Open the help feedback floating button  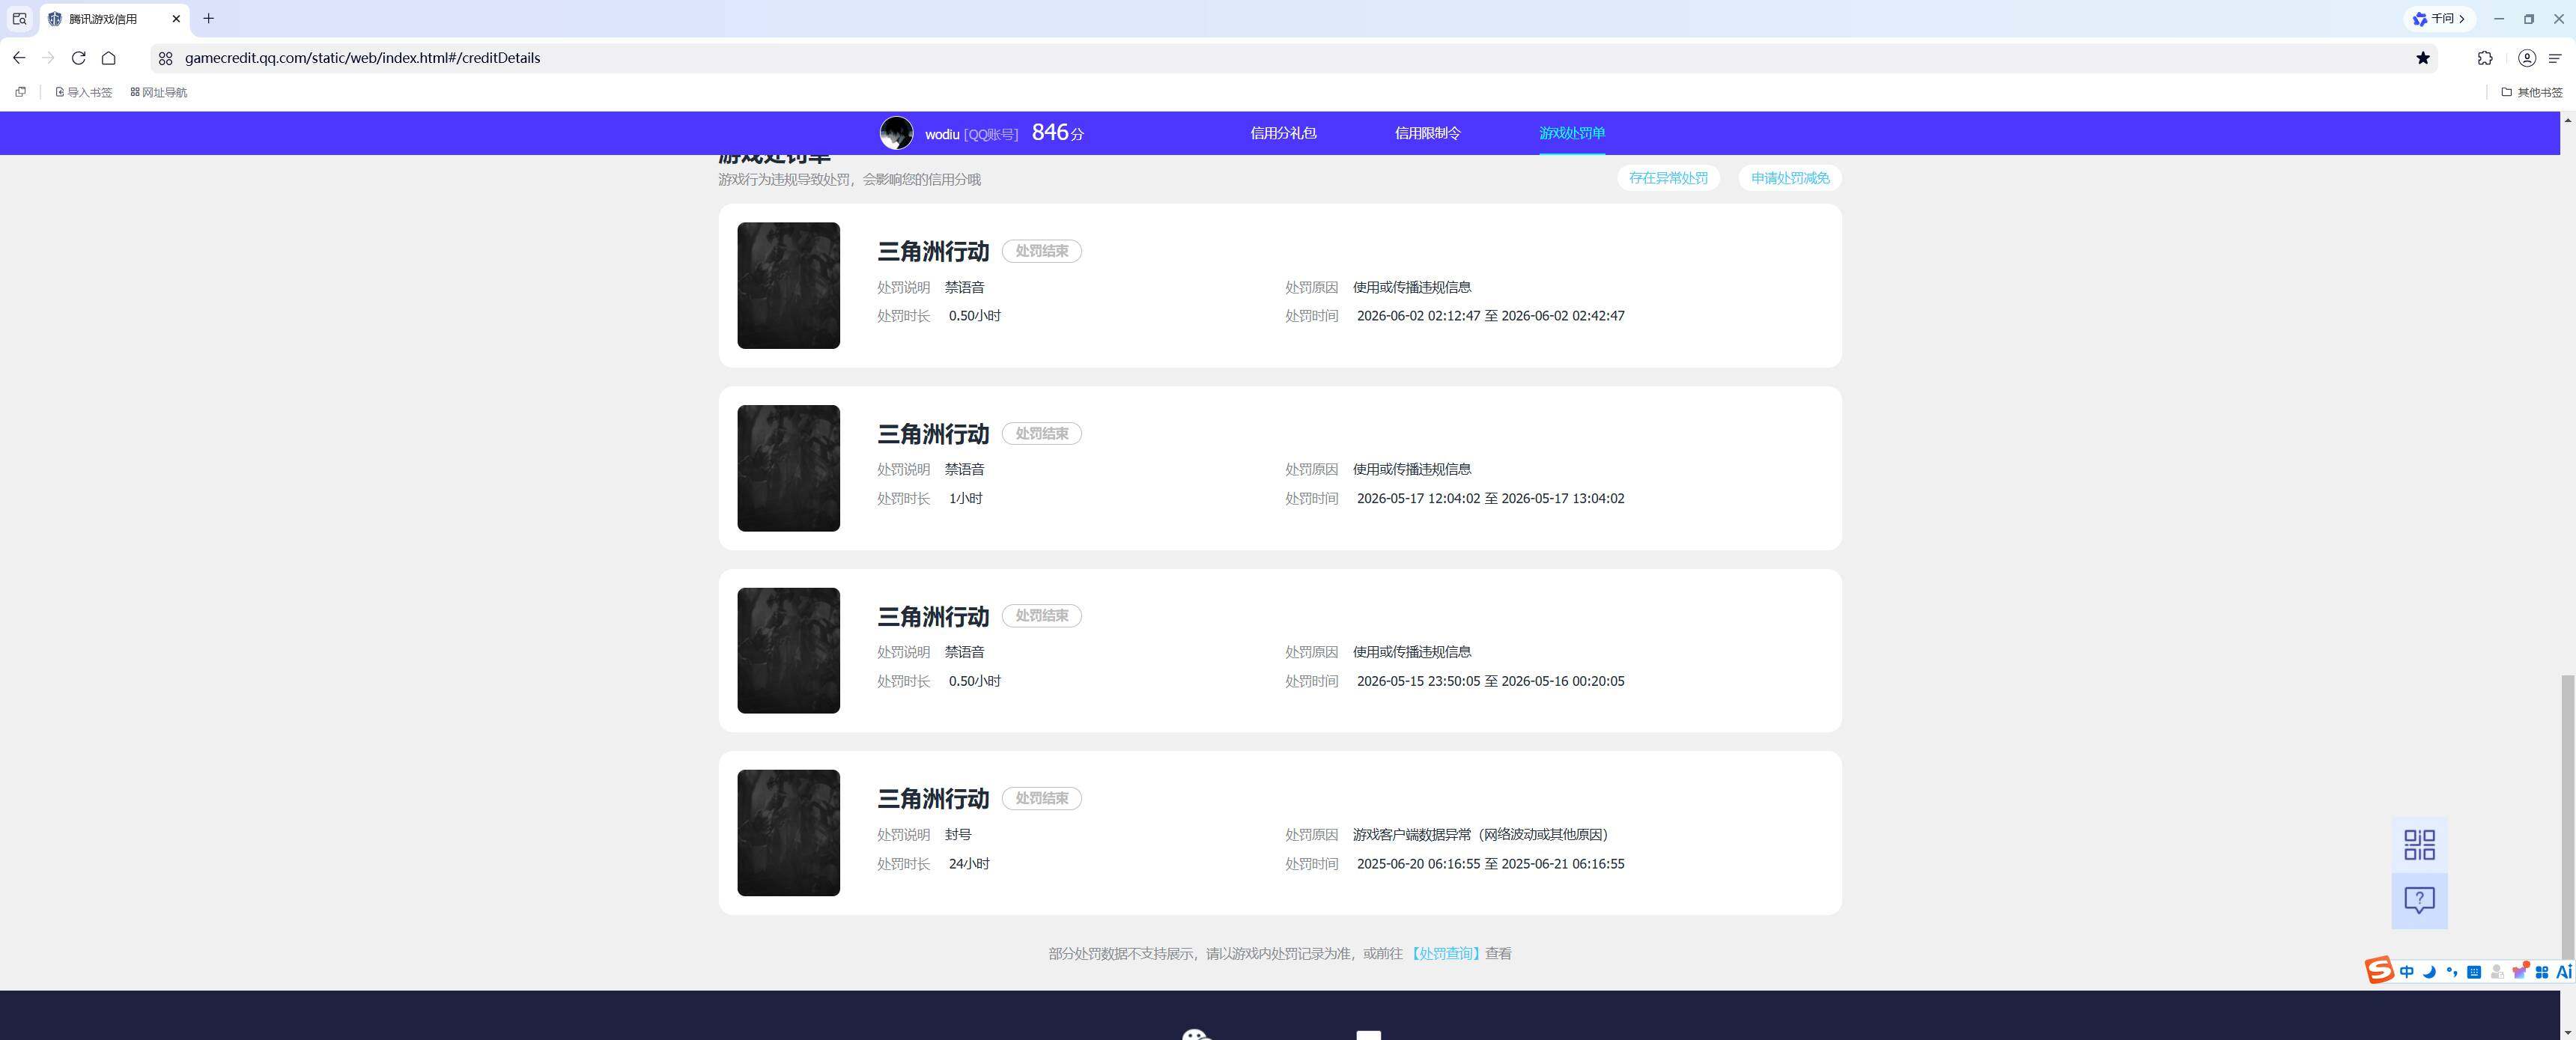2419,901
